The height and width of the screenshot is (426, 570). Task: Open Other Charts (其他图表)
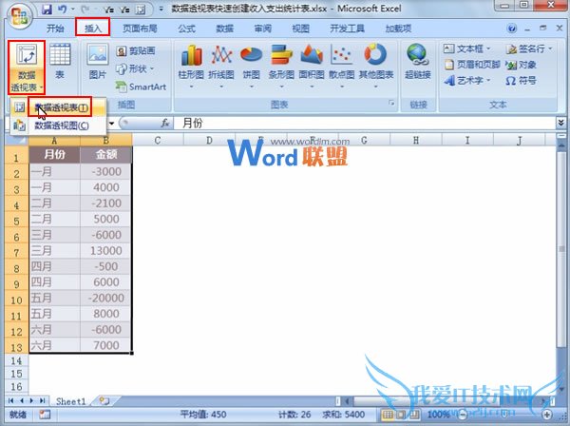click(x=376, y=66)
